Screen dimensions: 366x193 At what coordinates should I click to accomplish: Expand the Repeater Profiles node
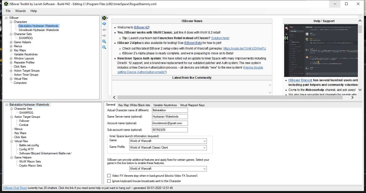[x=11, y=62]
